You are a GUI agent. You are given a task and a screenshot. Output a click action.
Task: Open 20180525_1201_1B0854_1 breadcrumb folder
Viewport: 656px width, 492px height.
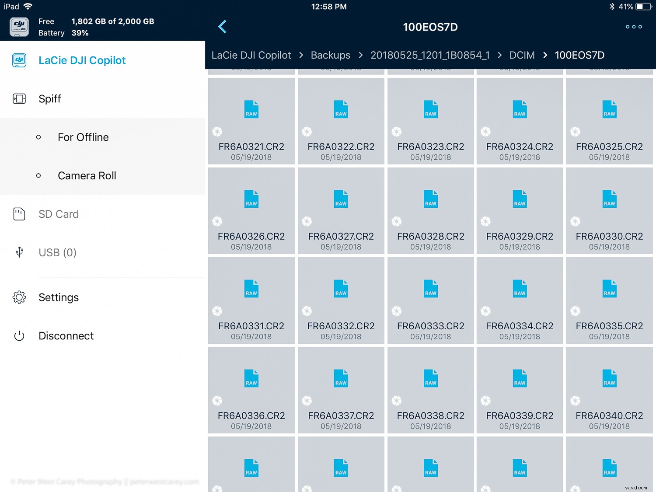click(429, 55)
